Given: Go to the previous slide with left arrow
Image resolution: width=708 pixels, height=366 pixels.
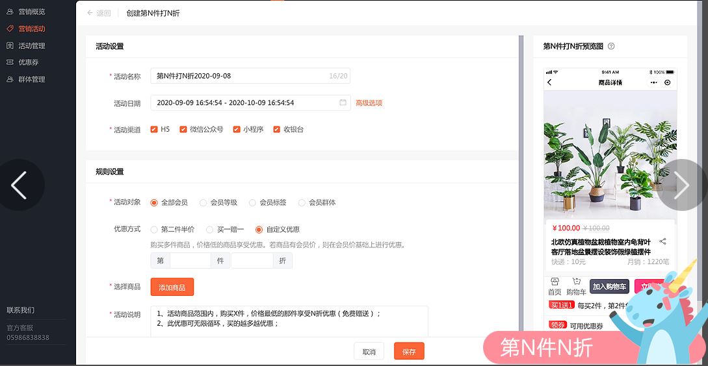Looking at the screenshot, I should point(20,186).
